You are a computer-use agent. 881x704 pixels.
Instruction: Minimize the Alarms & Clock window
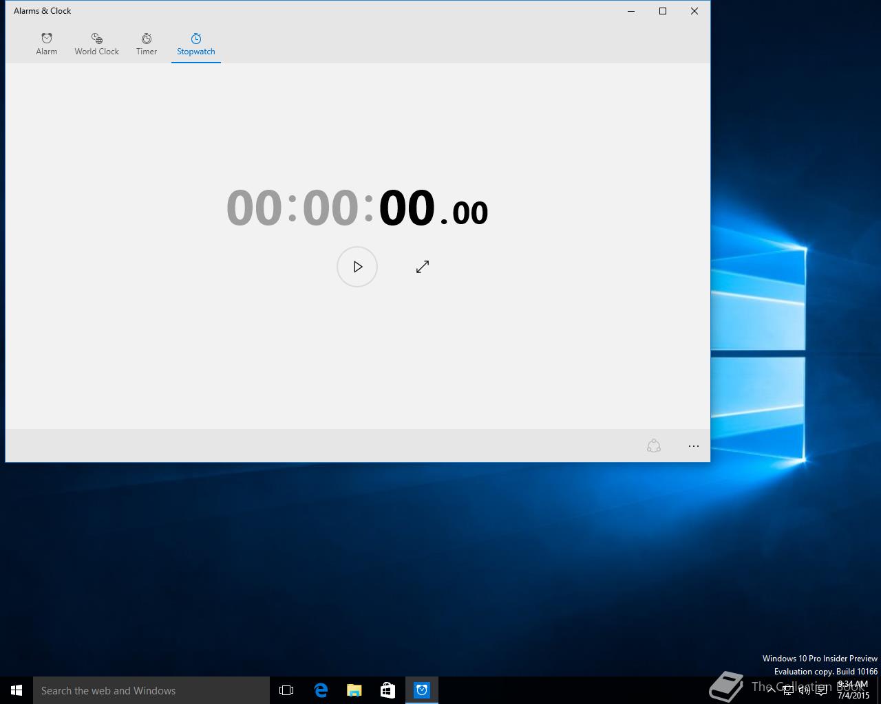coord(631,11)
